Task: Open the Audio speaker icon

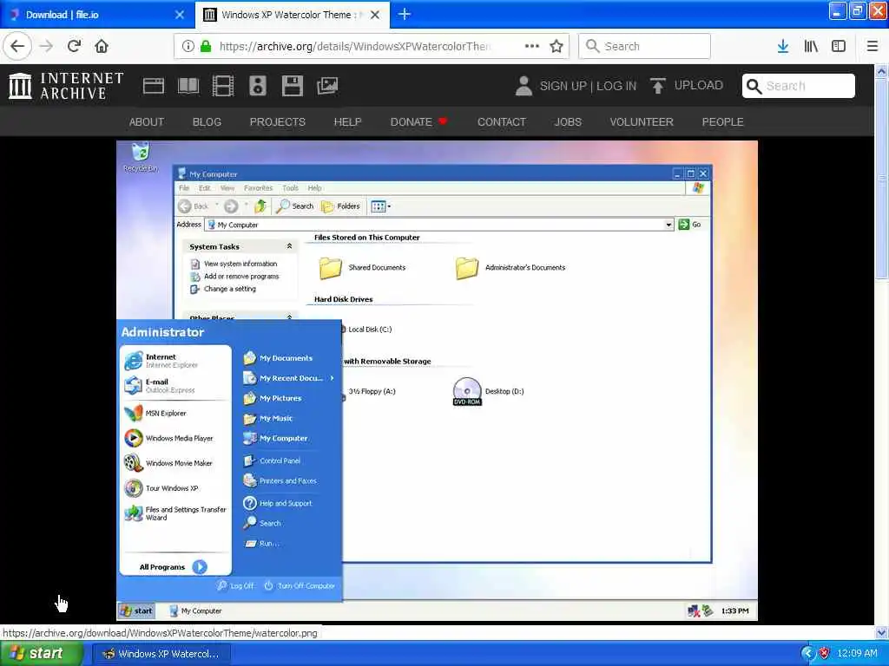Action: tap(257, 86)
